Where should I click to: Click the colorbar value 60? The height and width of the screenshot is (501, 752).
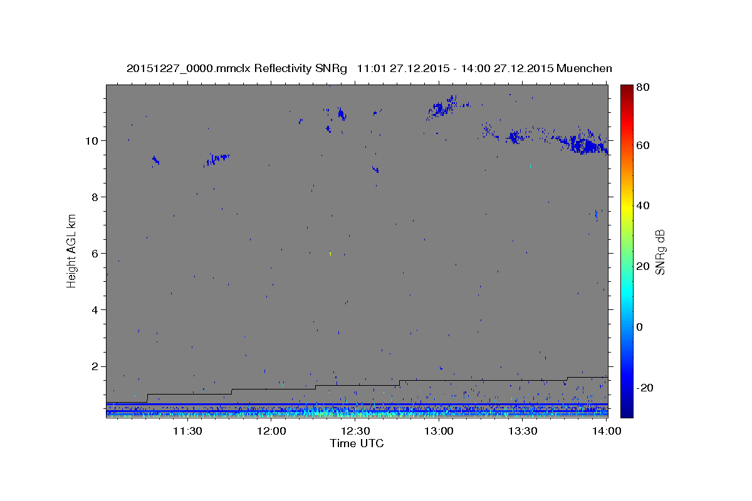tap(644, 145)
